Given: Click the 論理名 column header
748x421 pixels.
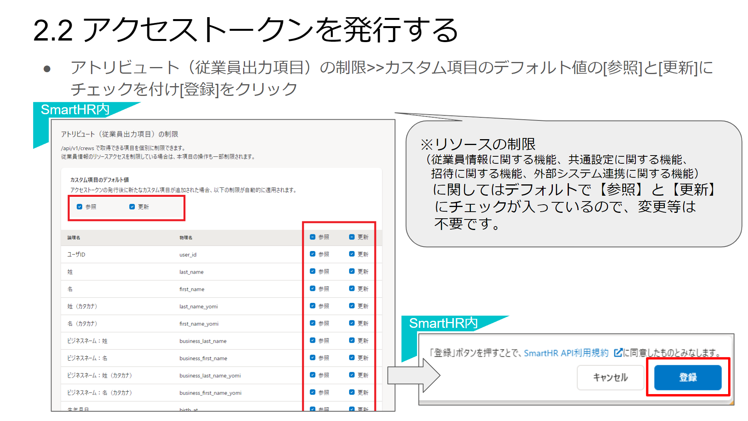Looking at the screenshot, I should coord(74,238).
